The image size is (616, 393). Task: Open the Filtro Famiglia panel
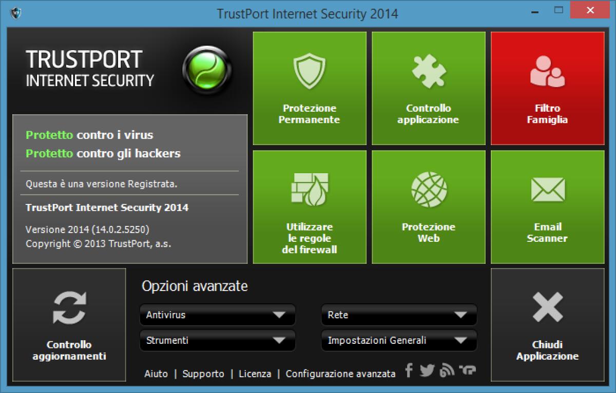pyautogui.click(x=547, y=87)
